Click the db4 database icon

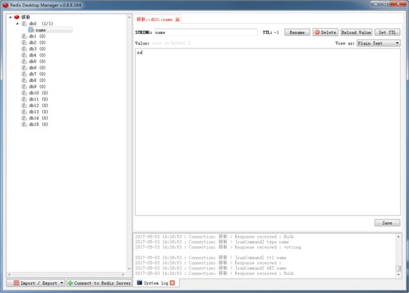(24, 55)
